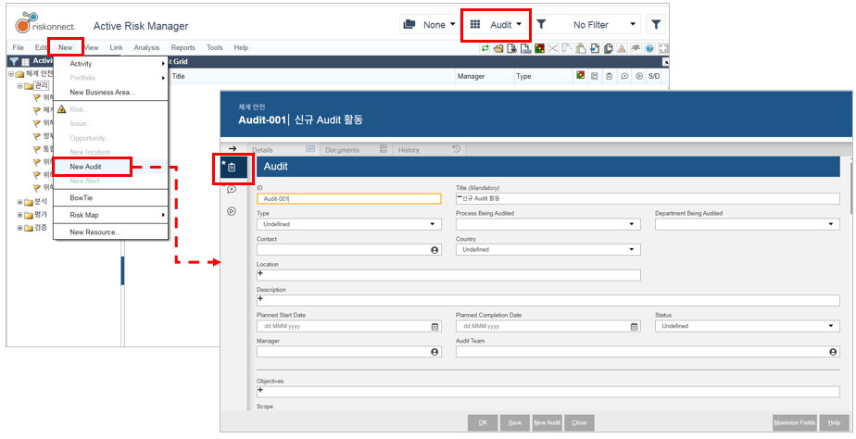The image size is (856, 439).
Task: Click the dark stacked pages toolbar icon
Action: pos(608,48)
